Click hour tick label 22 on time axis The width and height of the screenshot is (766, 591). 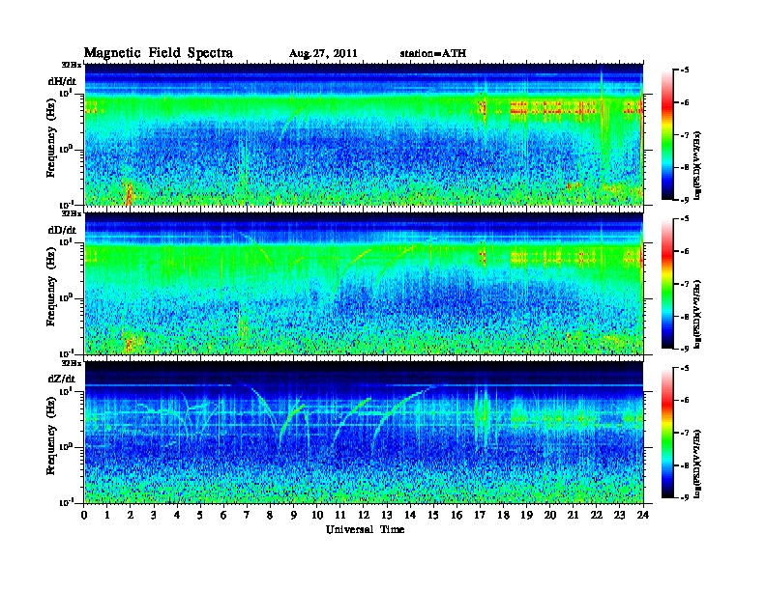click(597, 515)
